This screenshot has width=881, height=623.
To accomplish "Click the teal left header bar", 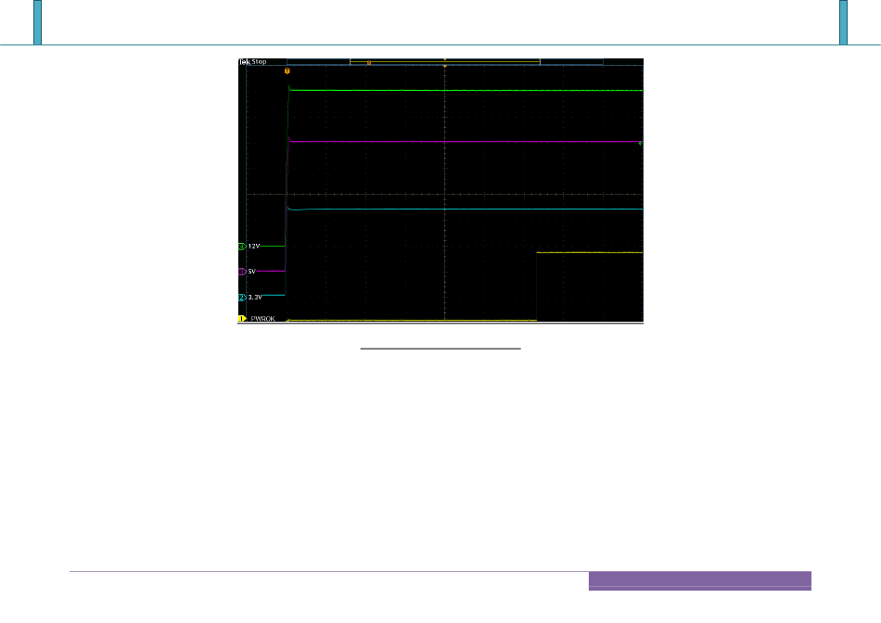I will [x=38, y=22].
